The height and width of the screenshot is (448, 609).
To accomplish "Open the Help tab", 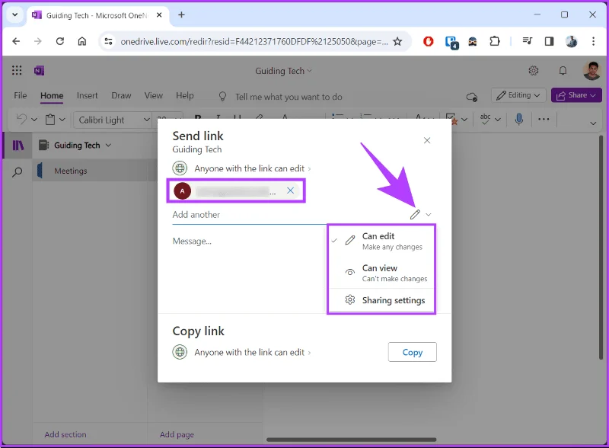I will click(x=184, y=96).
